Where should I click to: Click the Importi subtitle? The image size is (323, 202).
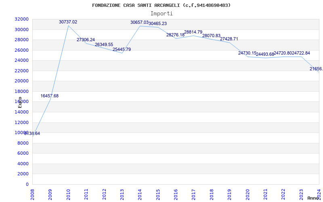pos(161,14)
